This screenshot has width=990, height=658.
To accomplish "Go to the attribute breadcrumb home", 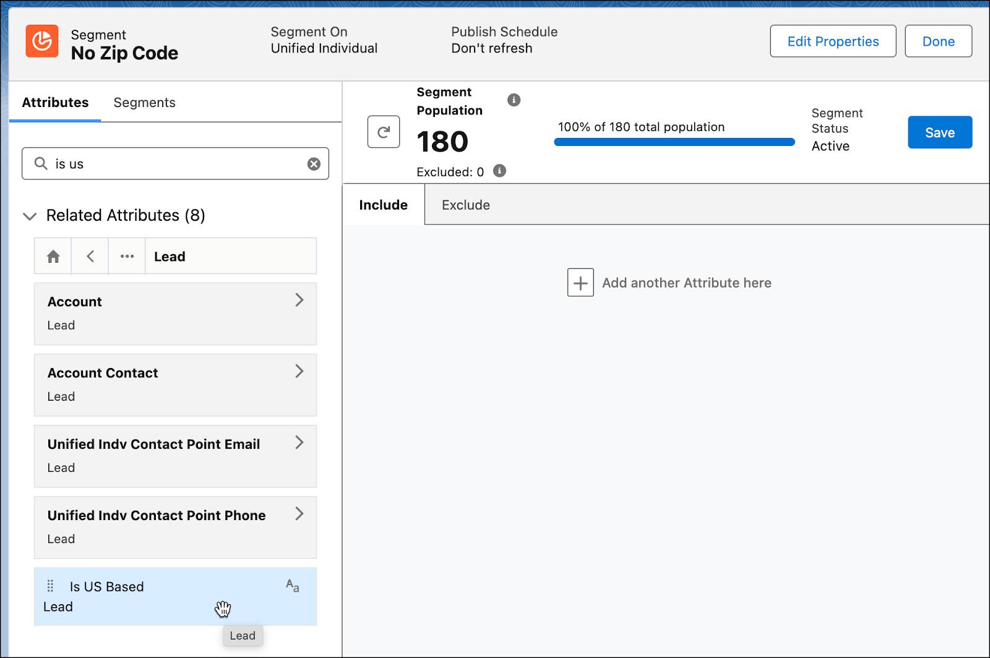I will coord(53,257).
